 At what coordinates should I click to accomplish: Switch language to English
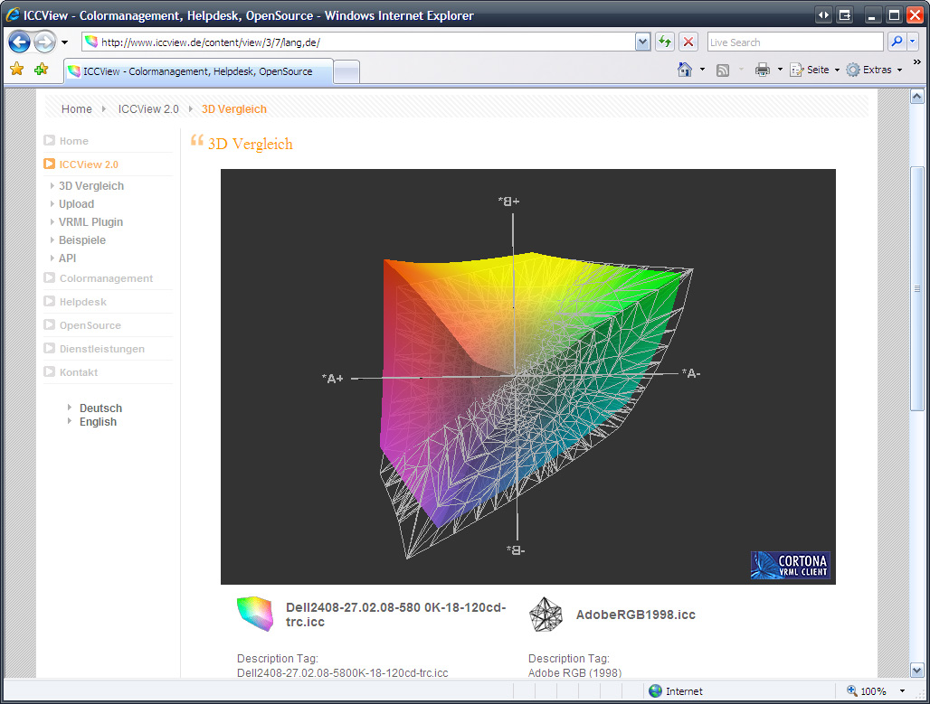pos(98,422)
